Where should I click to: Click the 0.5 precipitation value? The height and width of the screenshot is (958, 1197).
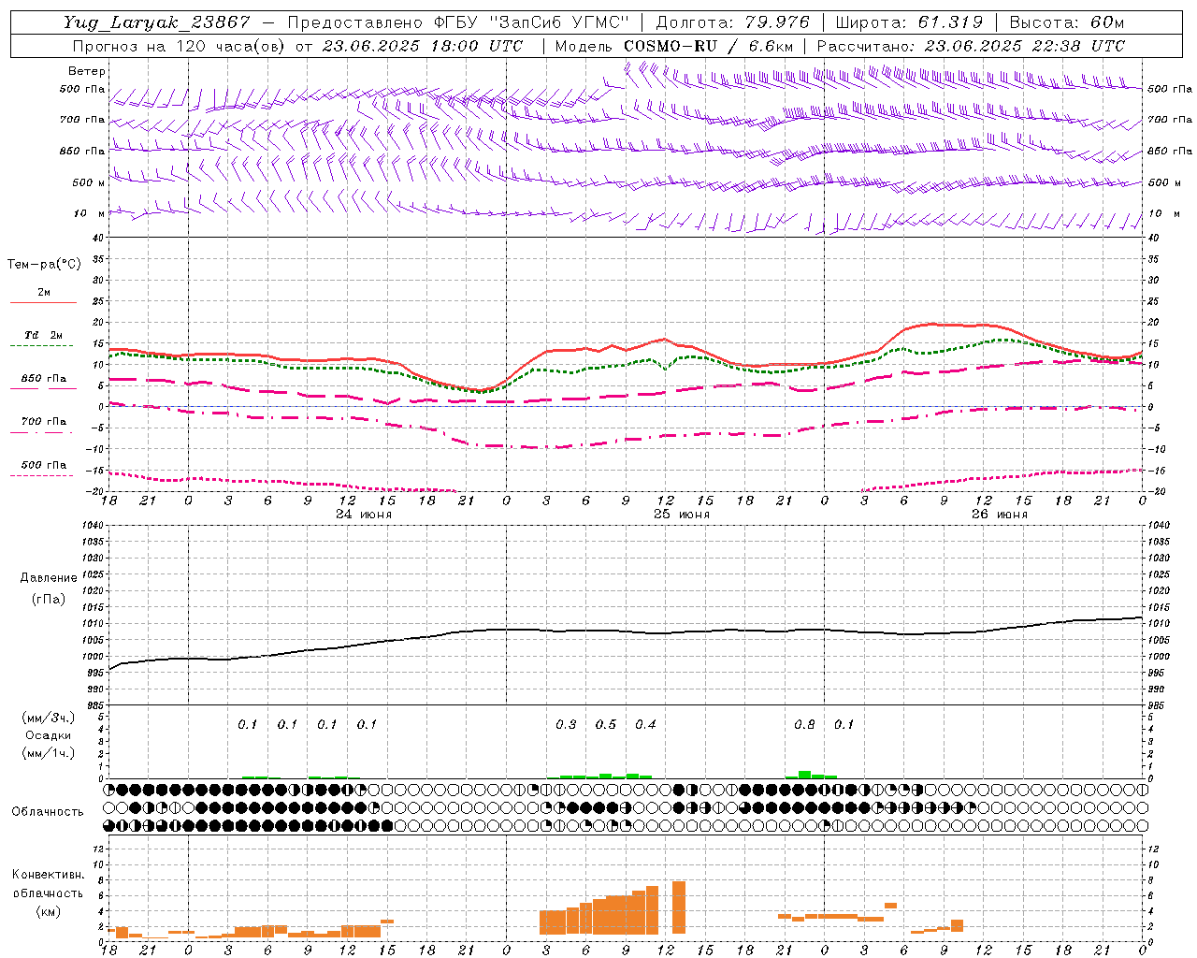606,724
